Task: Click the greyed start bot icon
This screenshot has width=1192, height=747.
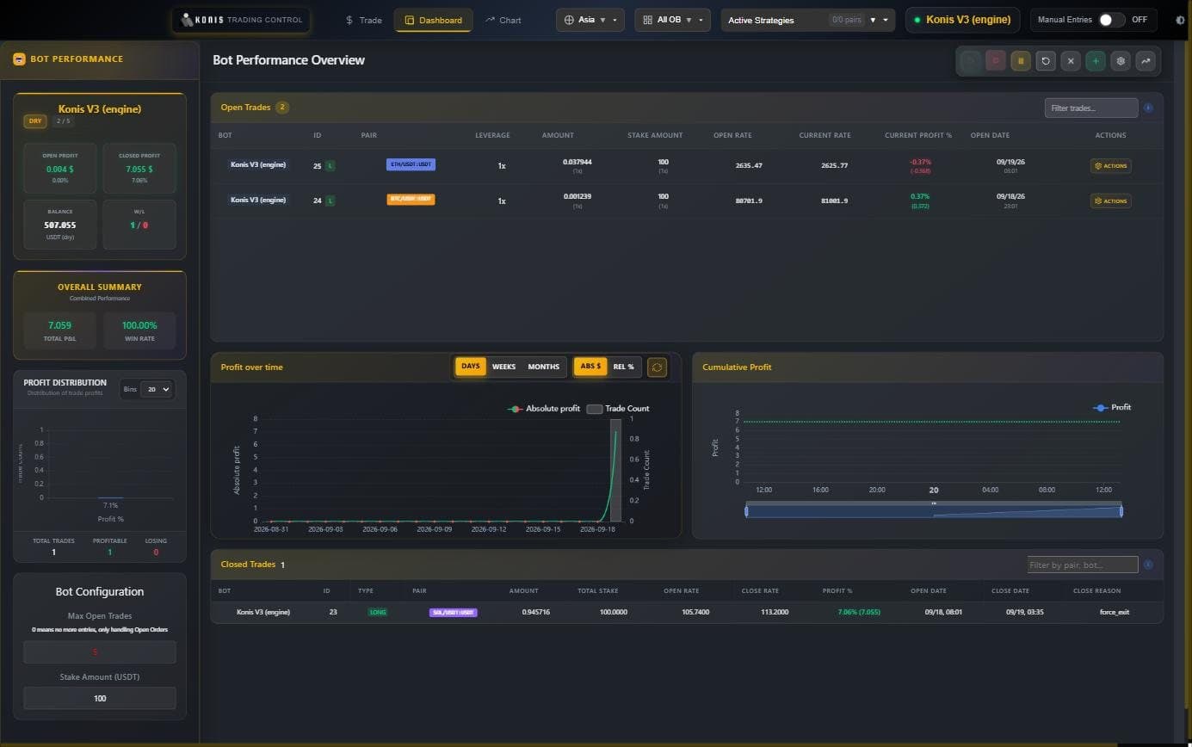Action: coord(971,60)
